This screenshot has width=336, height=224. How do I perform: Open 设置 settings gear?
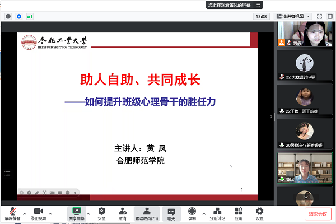pos(259,212)
